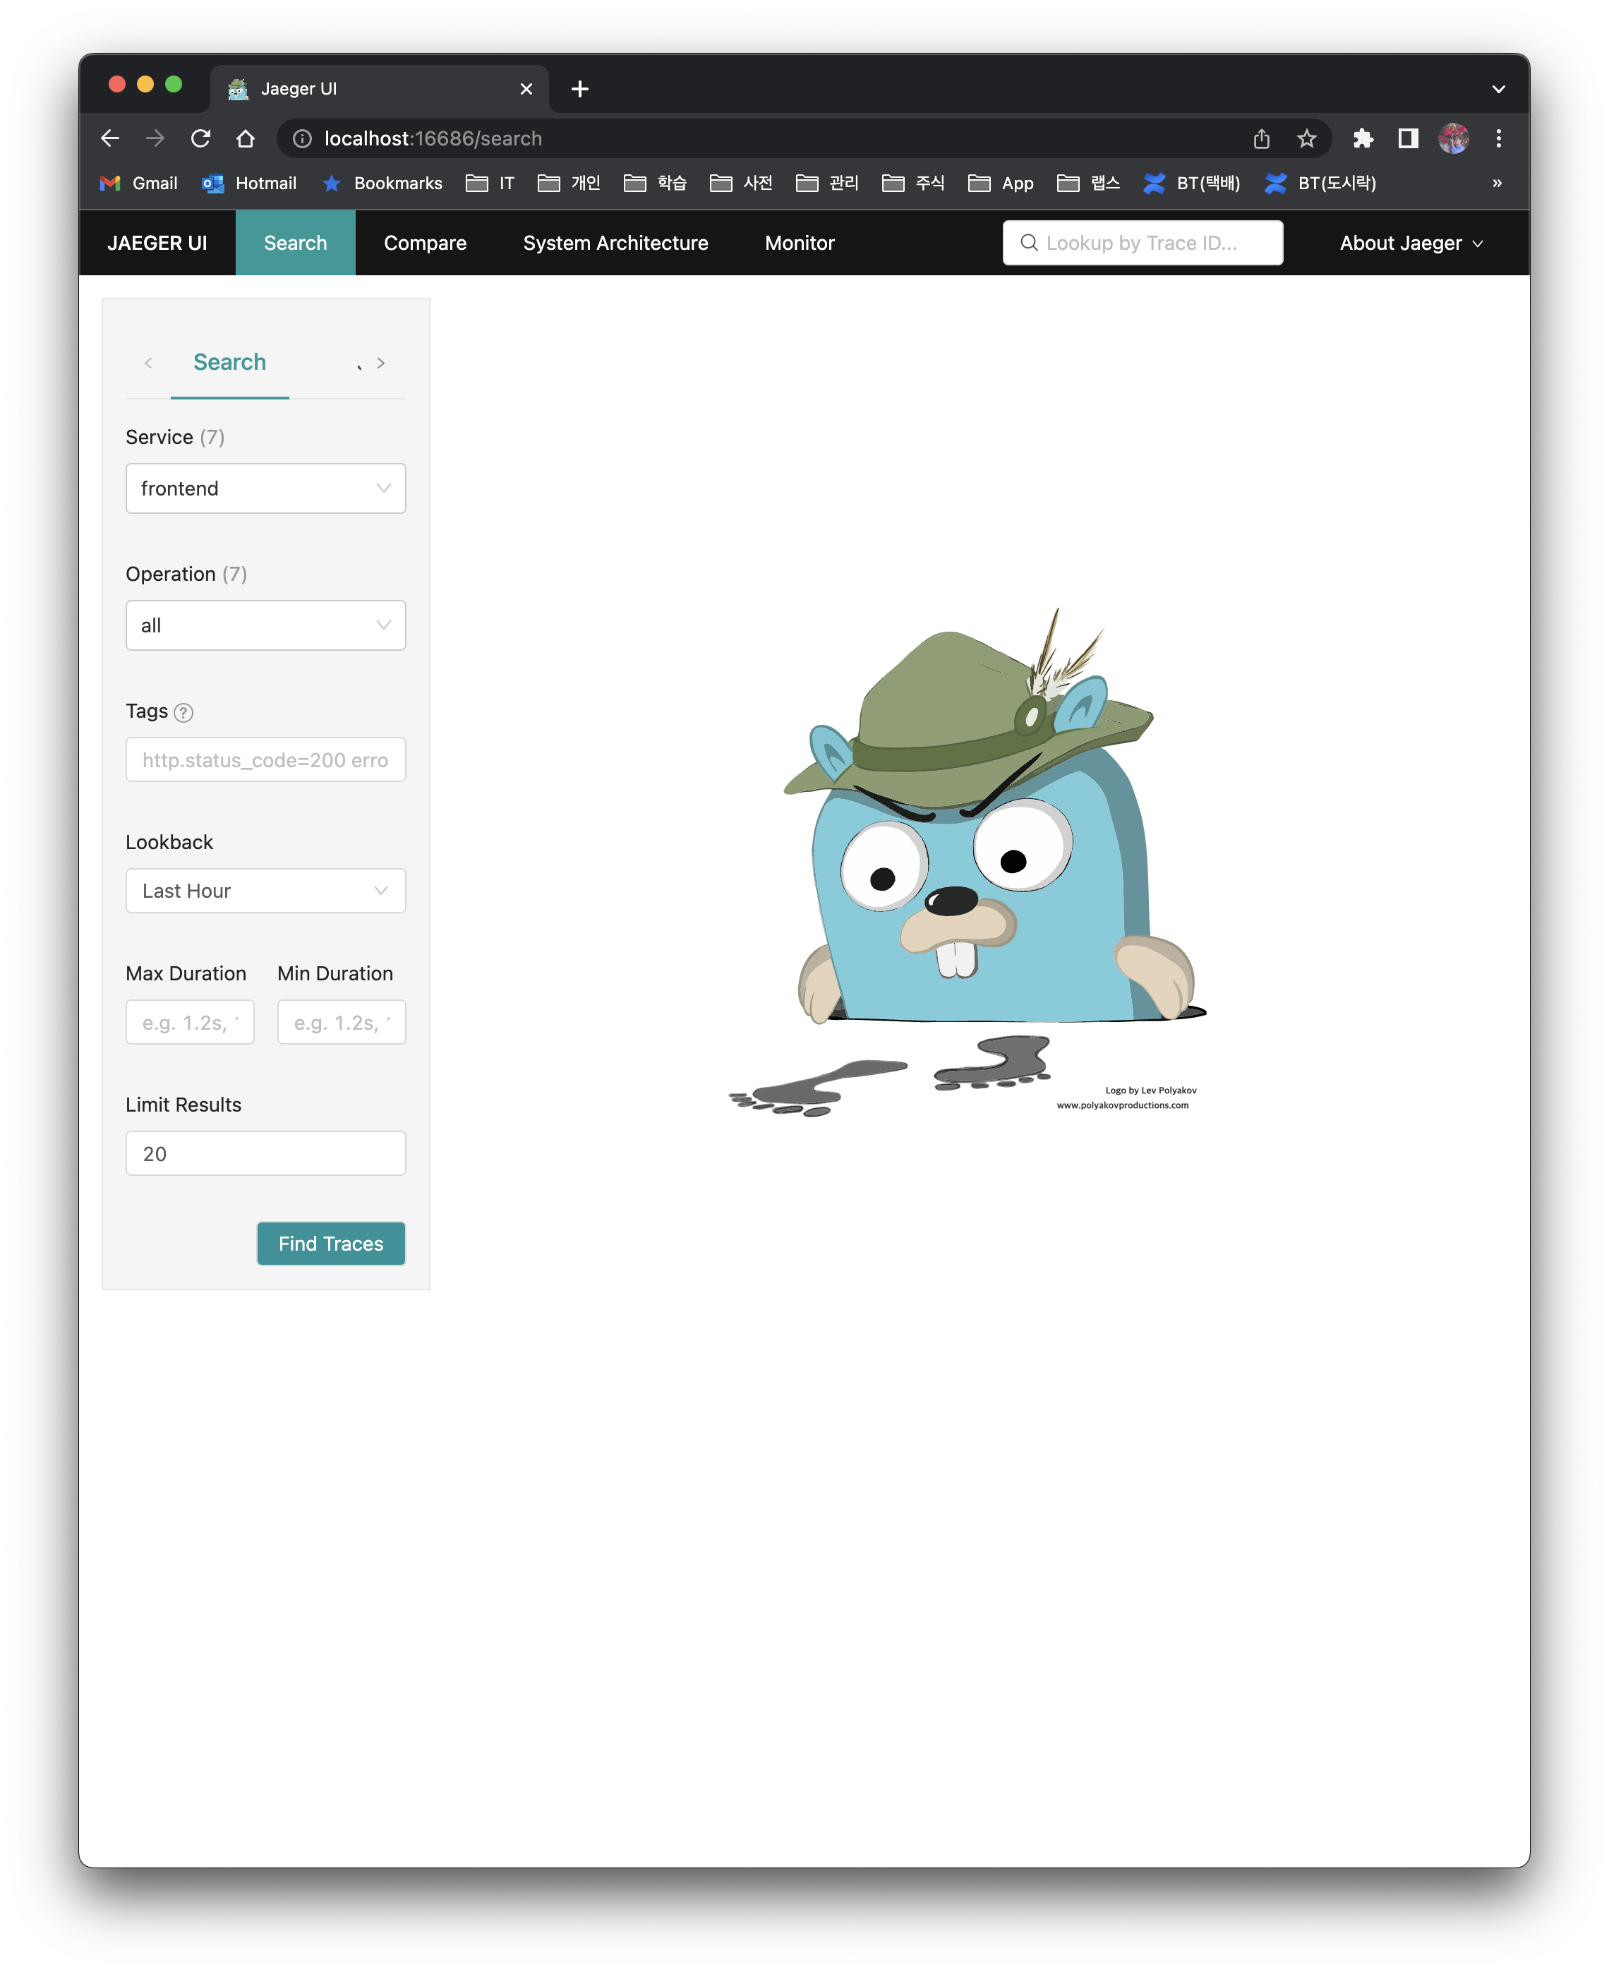The image size is (1609, 1972).
Task: Open the Gmail bookmark
Action: 139,184
